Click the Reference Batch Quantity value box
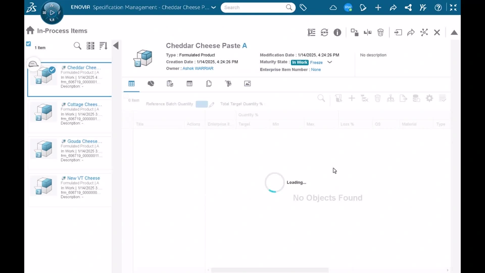This screenshot has height=273, width=485. (202, 104)
